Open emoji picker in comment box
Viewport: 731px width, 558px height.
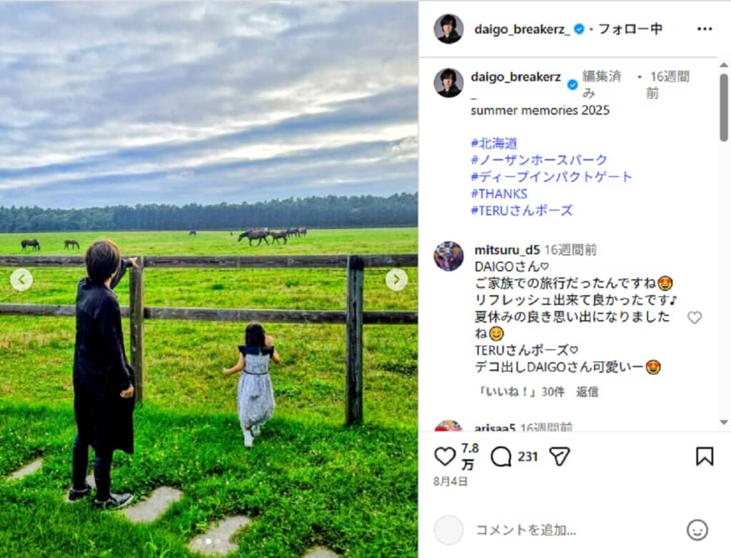pyautogui.click(x=697, y=530)
